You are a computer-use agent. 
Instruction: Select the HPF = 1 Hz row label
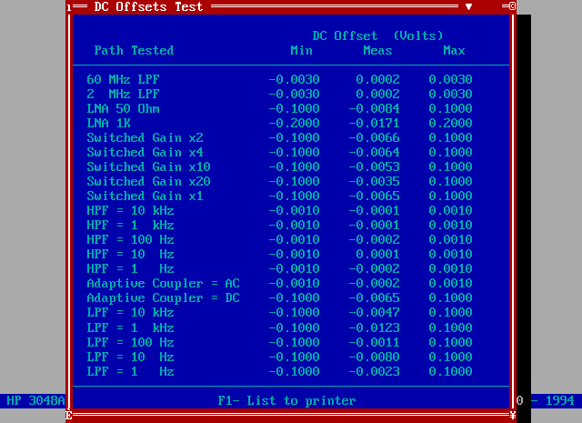[130, 269]
